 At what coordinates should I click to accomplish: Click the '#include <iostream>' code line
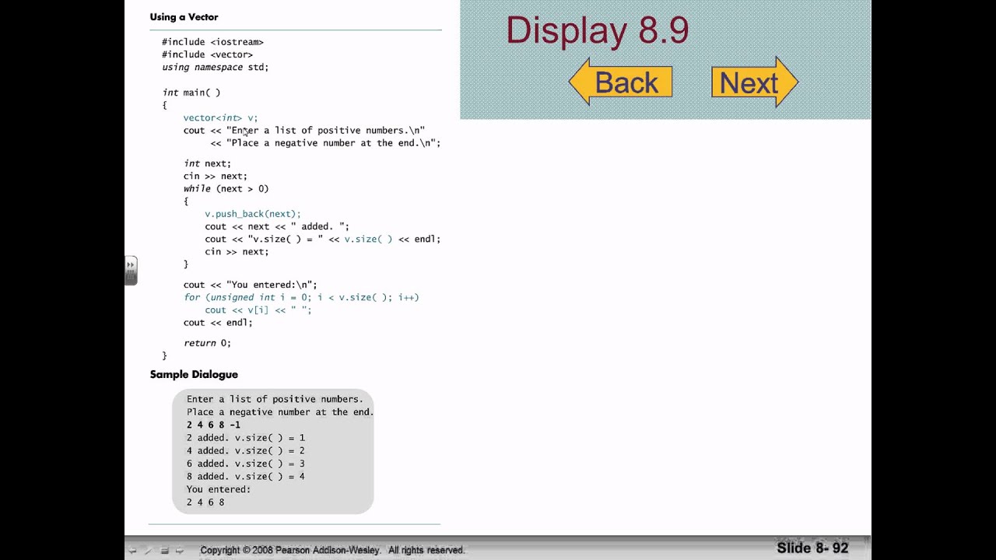coord(212,42)
